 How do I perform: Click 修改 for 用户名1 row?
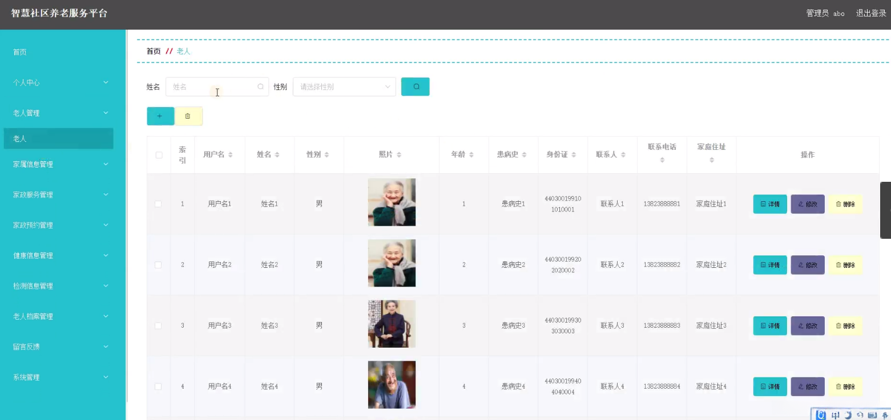click(808, 204)
